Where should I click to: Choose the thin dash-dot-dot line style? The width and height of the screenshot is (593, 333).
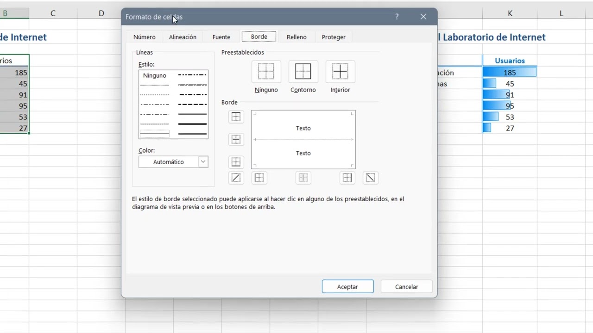(x=155, y=105)
